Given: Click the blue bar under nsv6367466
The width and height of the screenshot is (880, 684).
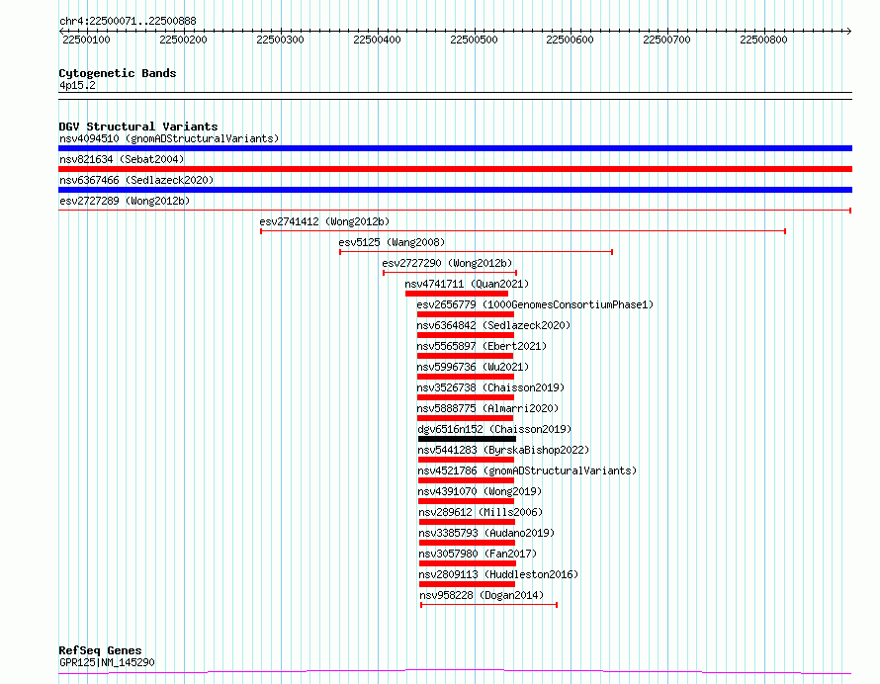Looking at the screenshot, I should click(x=455, y=190).
